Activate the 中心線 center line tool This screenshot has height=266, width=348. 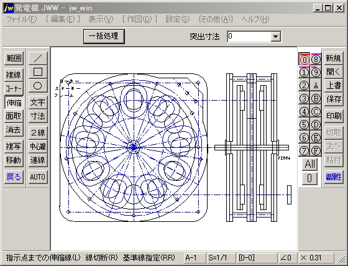tap(38, 146)
